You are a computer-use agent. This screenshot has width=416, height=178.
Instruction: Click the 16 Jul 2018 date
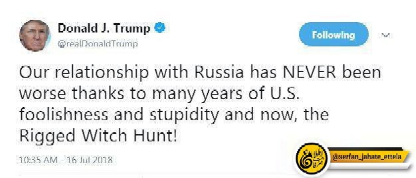pos(90,160)
